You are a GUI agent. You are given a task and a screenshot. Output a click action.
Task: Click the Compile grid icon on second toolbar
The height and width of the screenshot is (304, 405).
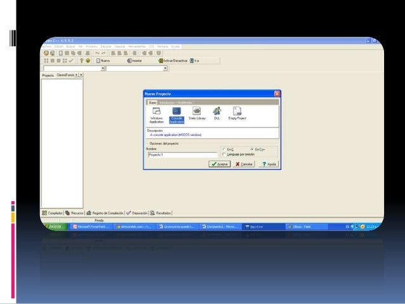(46, 61)
